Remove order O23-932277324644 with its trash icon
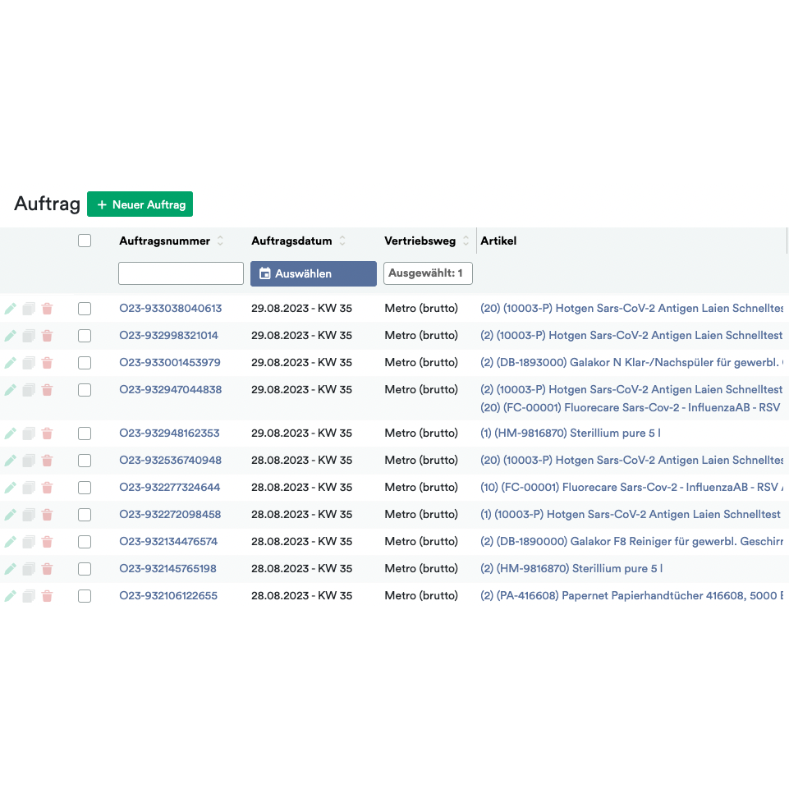The height and width of the screenshot is (789, 789). point(47,487)
